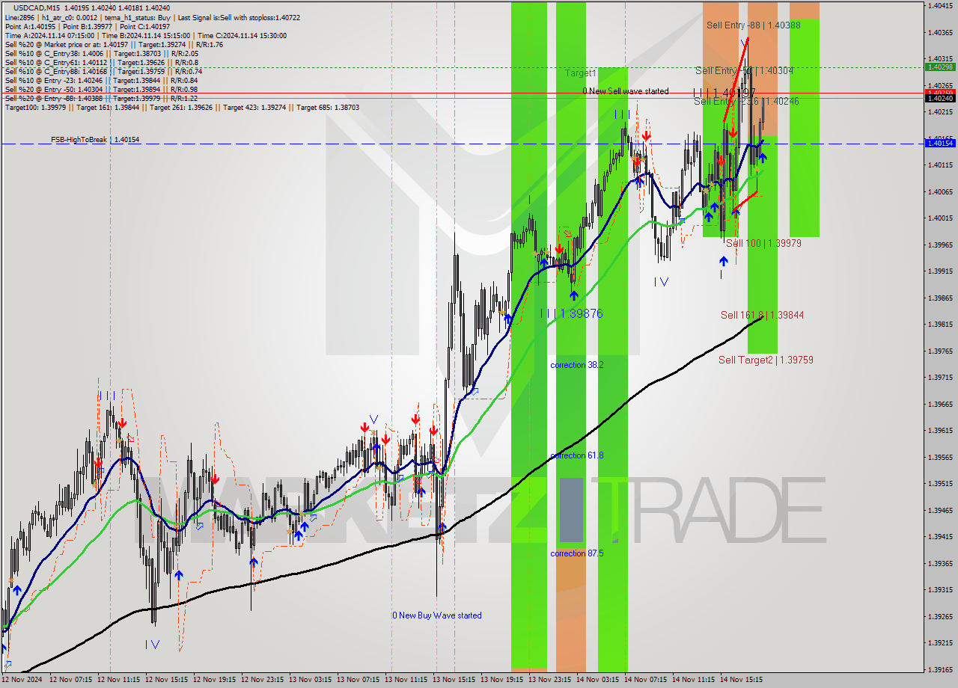Click the '13 Nov 23:15' time axis label

pyautogui.click(x=550, y=680)
